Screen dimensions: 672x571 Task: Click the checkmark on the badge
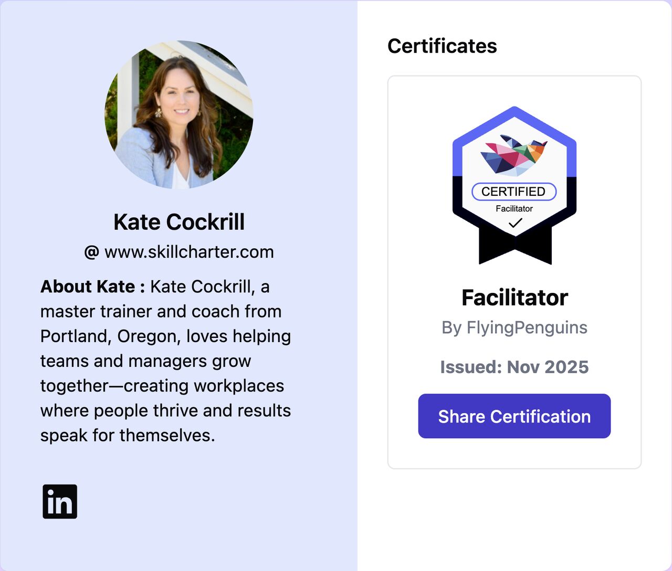point(515,223)
